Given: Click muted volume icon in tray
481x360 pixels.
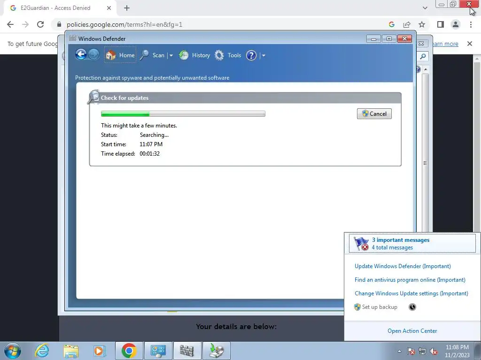Looking at the screenshot, I should tap(434, 351).
